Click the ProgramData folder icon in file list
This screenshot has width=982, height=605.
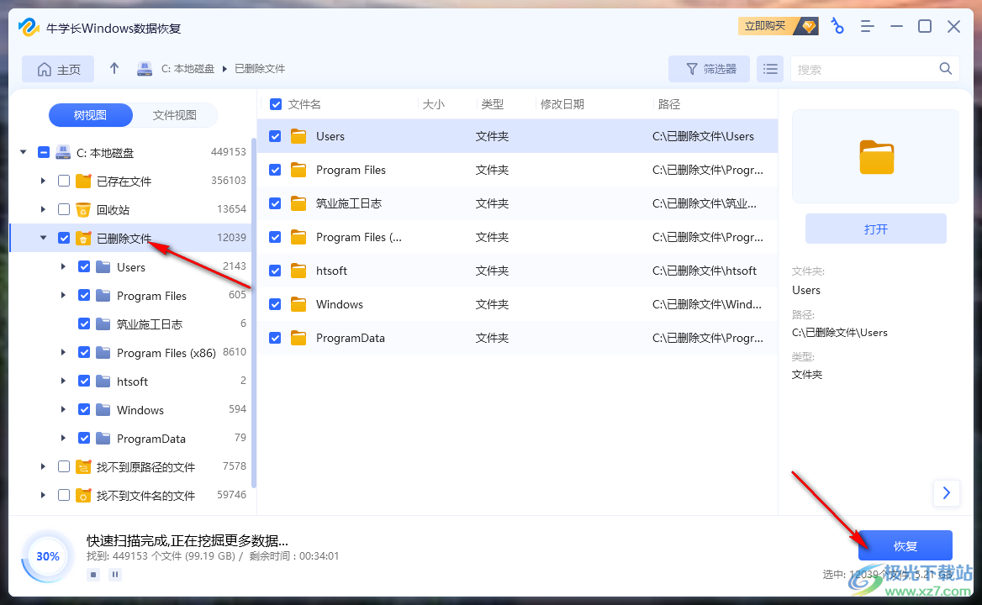point(298,338)
